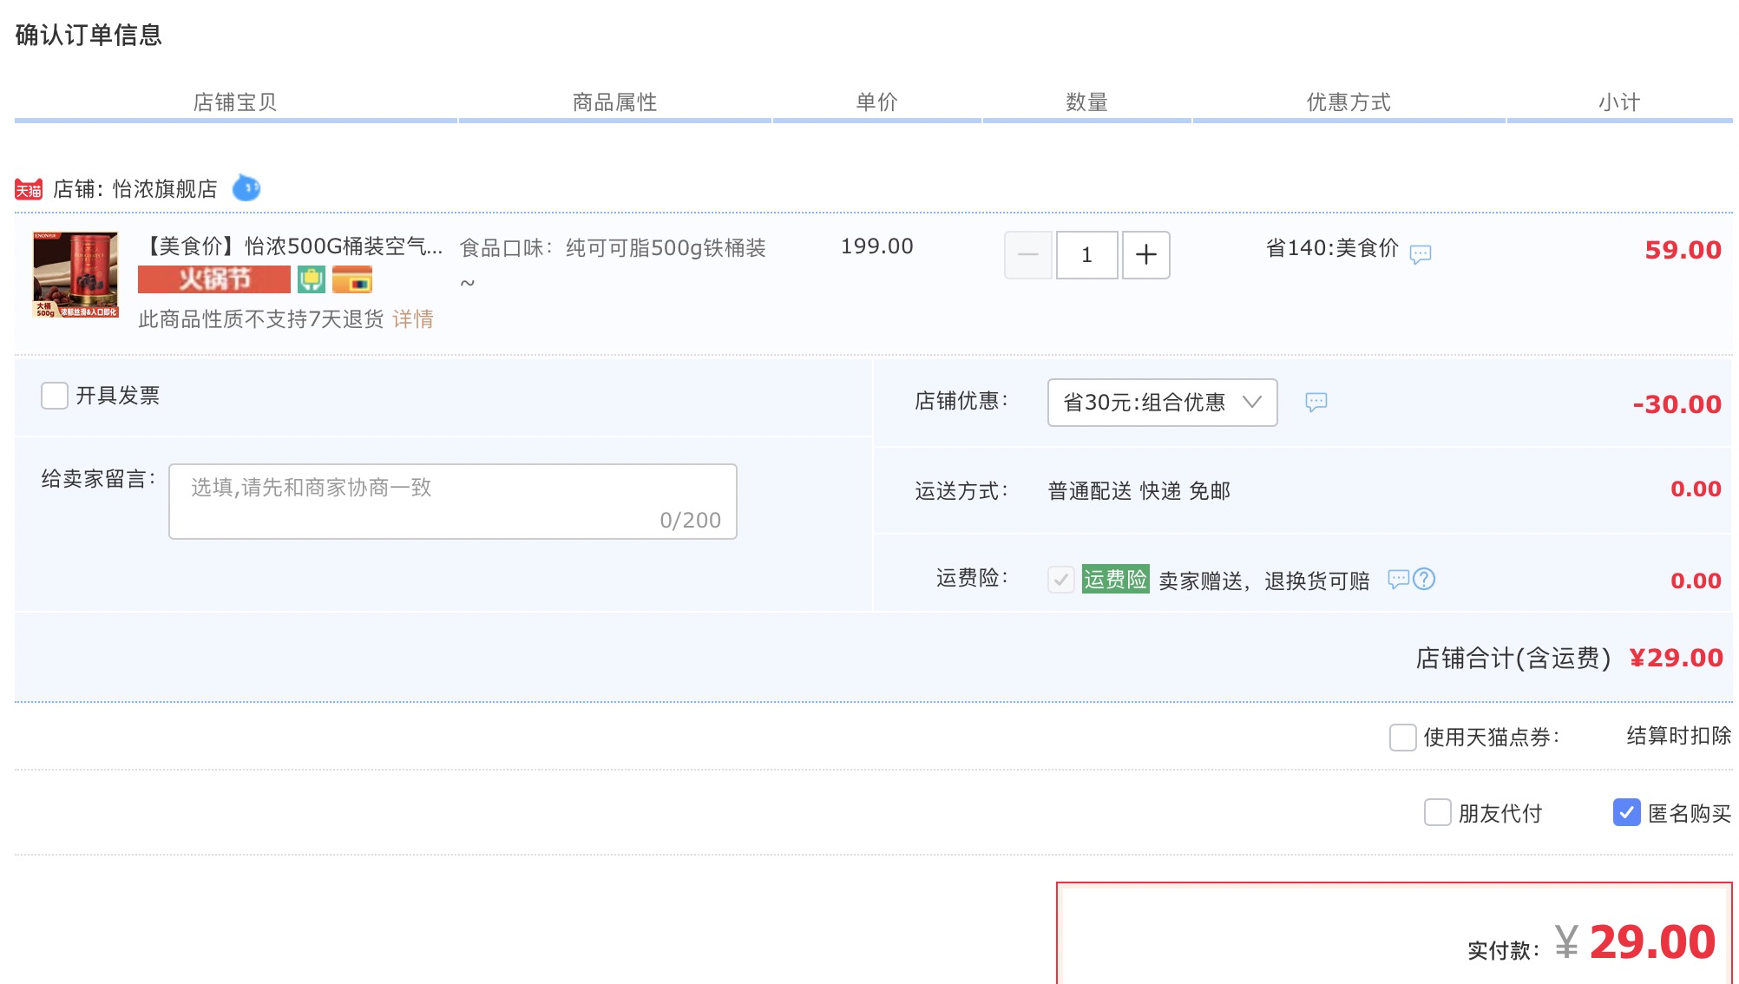The image size is (1739, 984).
Task: Click the 店铺宝贝 column header
Action: (x=235, y=102)
